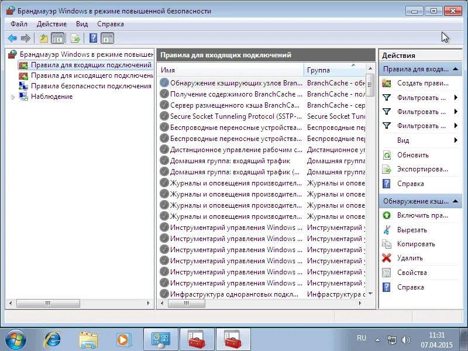Open Windows Explorer folder in taskbar
The height and width of the screenshot is (351, 468).
88,340
